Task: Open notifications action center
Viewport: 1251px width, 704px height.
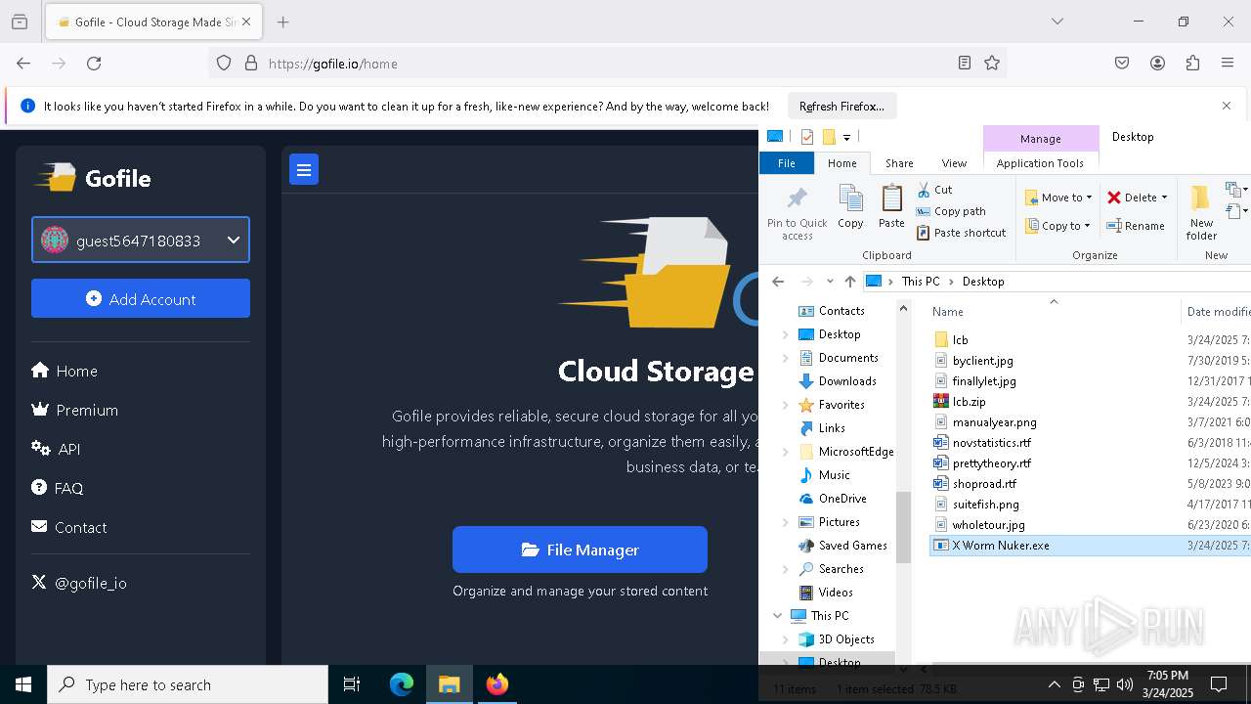Action: click(1219, 684)
